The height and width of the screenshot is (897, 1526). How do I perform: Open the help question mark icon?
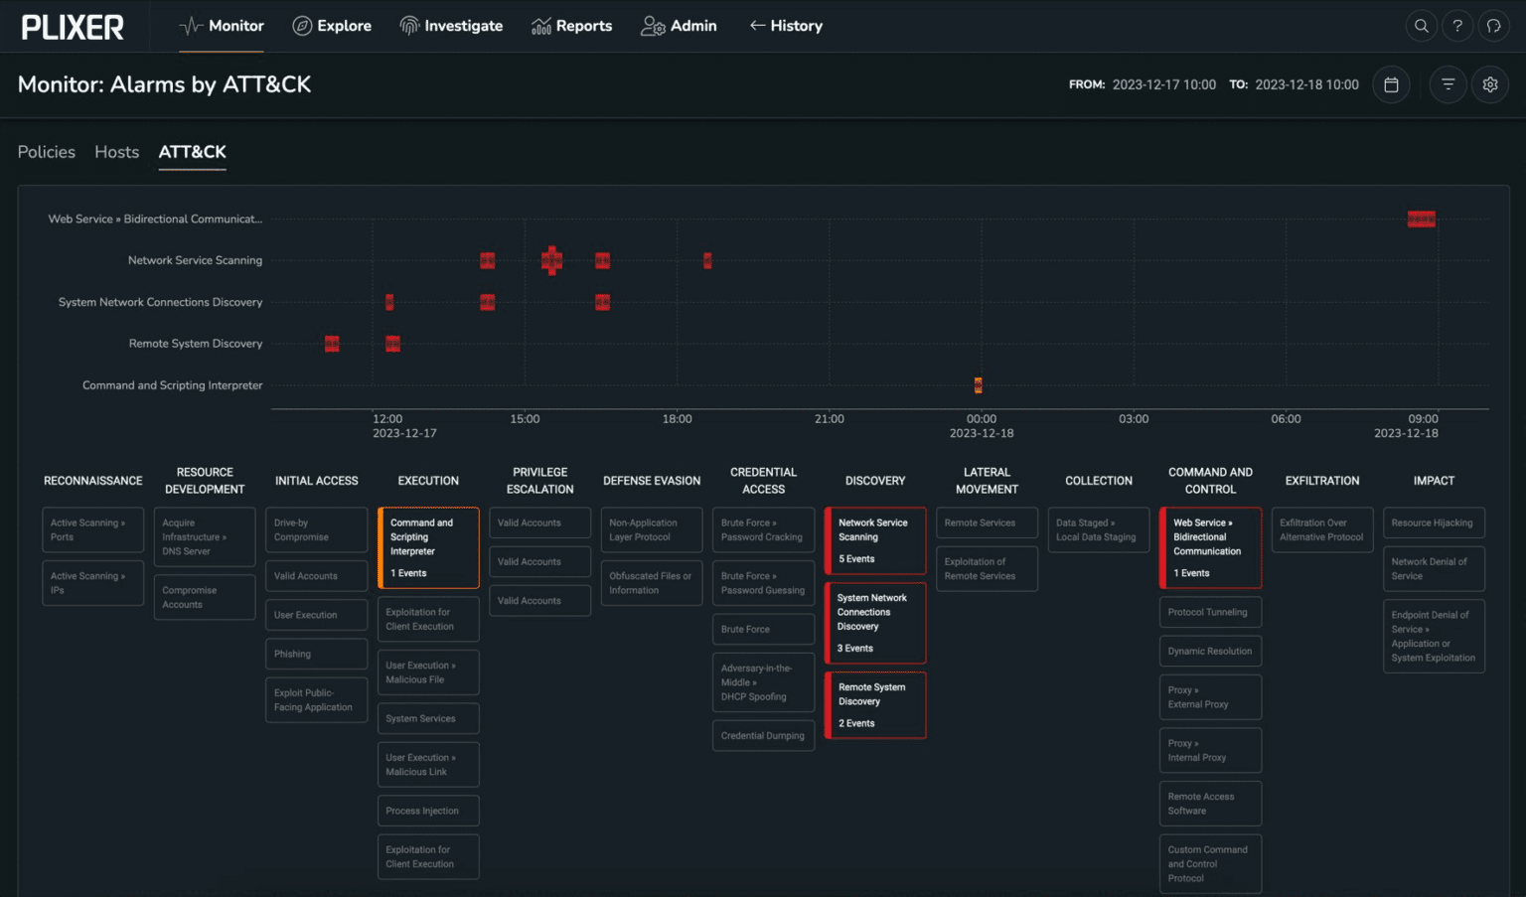1457,26
